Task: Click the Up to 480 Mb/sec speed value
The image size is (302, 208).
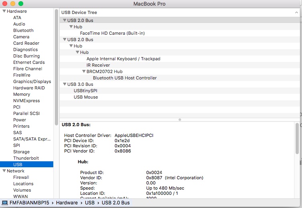Action: [165, 188]
